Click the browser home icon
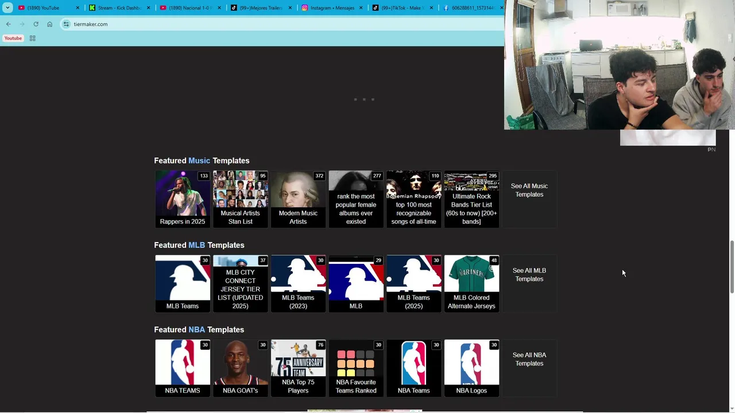This screenshot has height=413, width=735. pyautogui.click(x=49, y=24)
